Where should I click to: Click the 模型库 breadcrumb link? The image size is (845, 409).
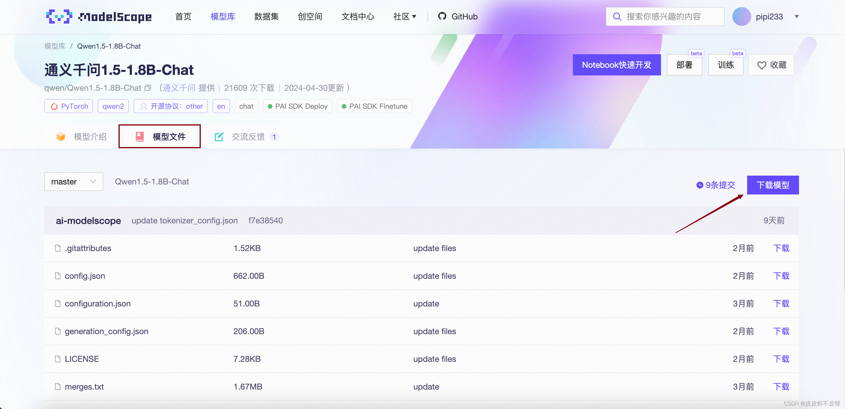tap(55, 46)
